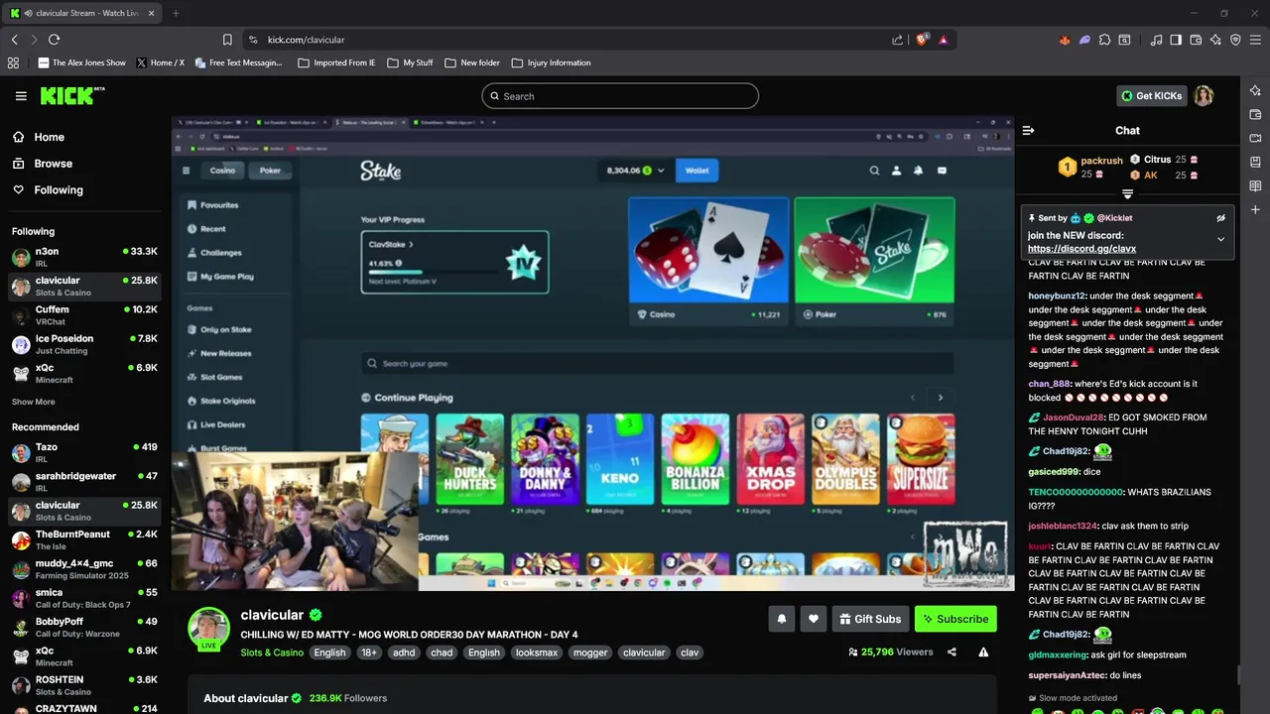Expand the gift leaderboard below packrush
This screenshot has width=1270, height=714.
tap(1127, 194)
